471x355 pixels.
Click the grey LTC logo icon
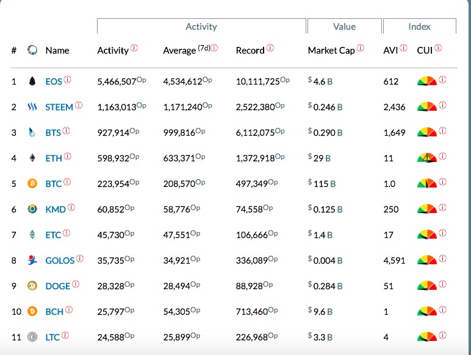(32, 337)
